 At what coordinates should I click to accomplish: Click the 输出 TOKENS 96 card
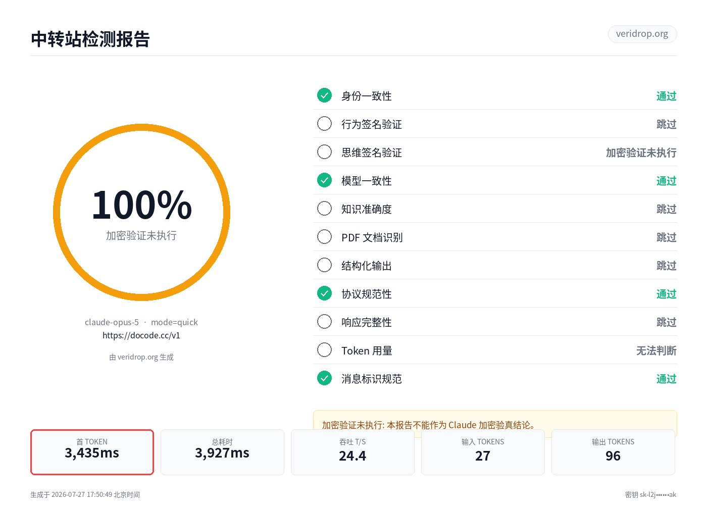point(613,452)
